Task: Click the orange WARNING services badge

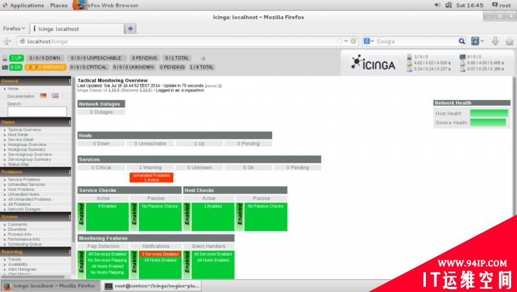Action: click(45, 67)
